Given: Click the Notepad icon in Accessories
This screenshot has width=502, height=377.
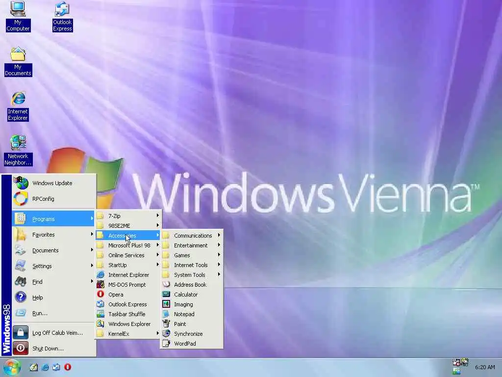Looking at the screenshot, I should 166,314.
